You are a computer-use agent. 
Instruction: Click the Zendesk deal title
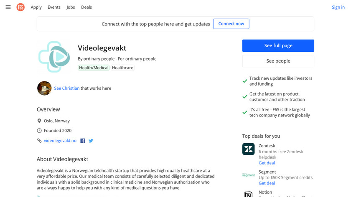click(267, 146)
